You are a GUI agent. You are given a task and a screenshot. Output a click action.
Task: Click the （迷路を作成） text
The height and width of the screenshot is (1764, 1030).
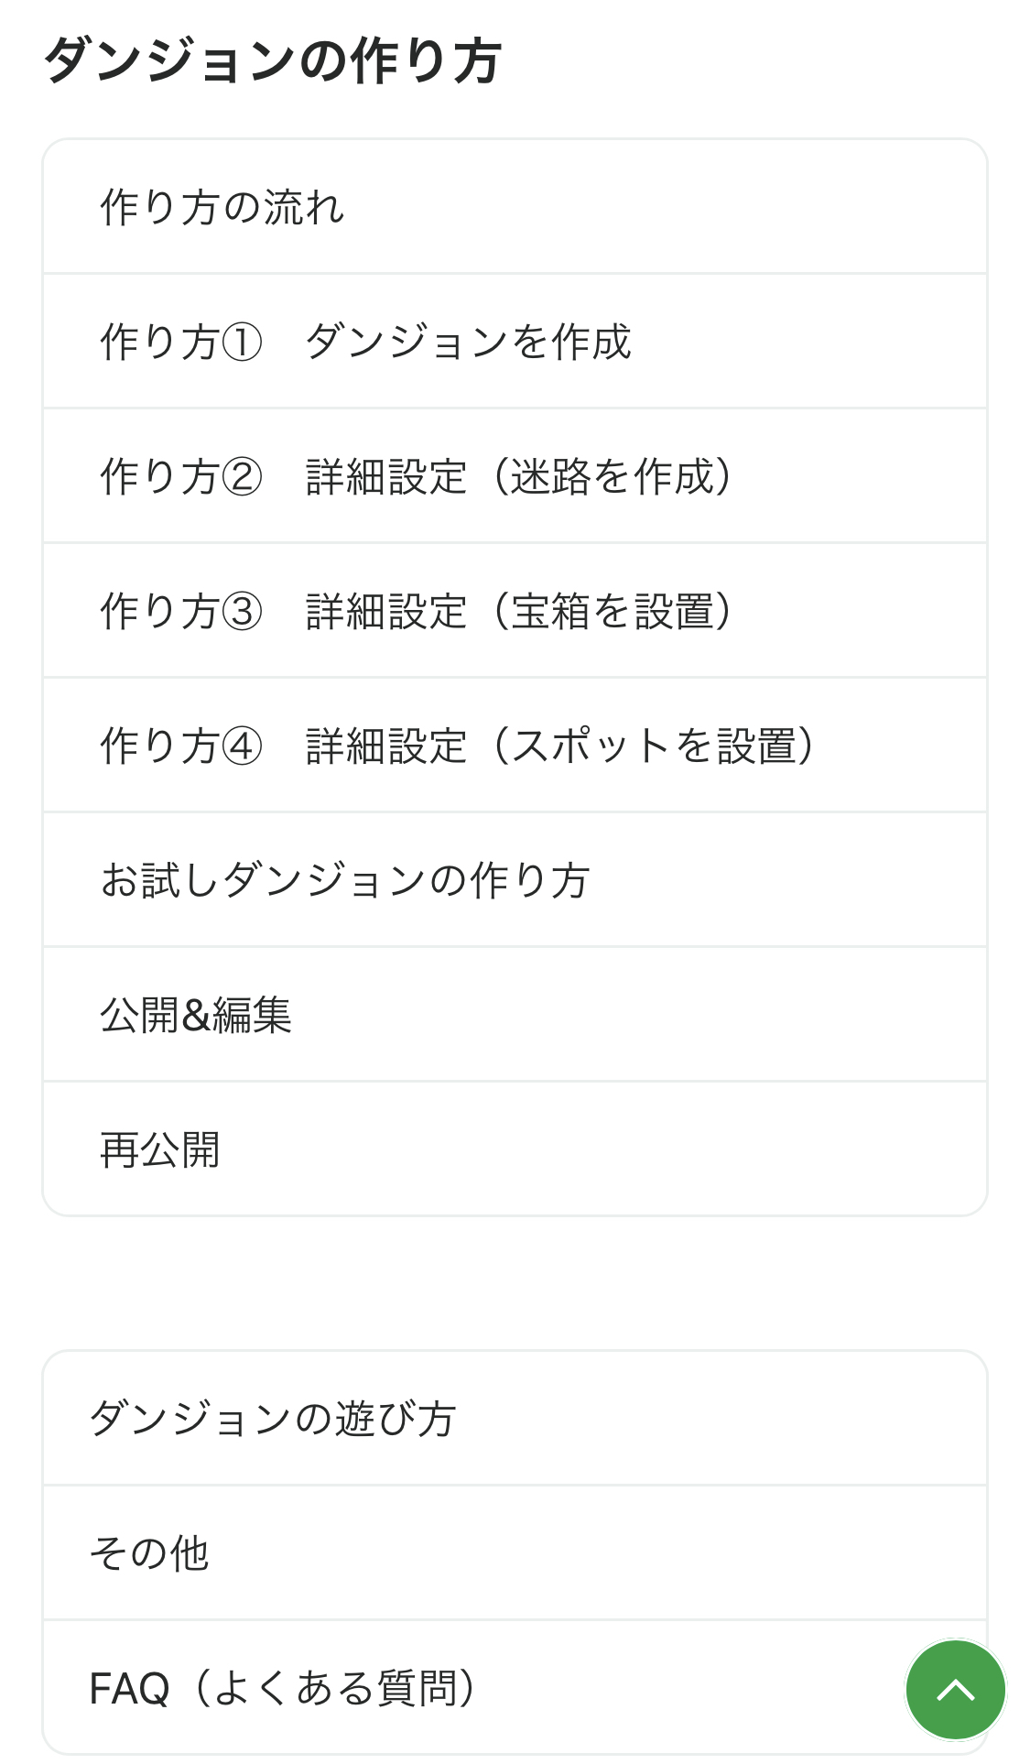612,476
